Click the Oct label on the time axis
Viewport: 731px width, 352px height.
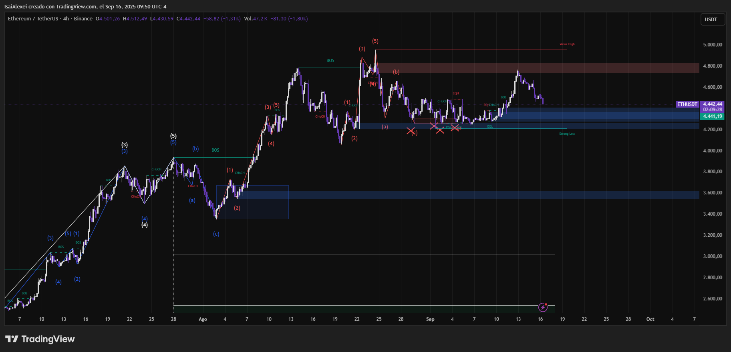(x=650, y=319)
